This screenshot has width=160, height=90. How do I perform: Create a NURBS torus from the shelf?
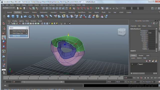(30, 16)
